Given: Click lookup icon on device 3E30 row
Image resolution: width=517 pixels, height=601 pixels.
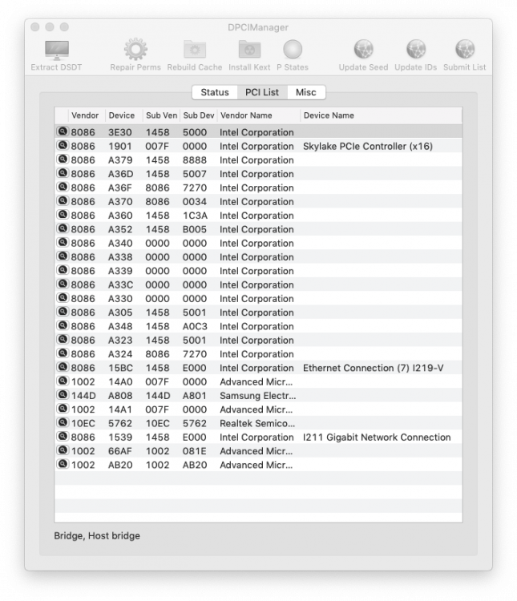Looking at the screenshot, I should (63, 131).
